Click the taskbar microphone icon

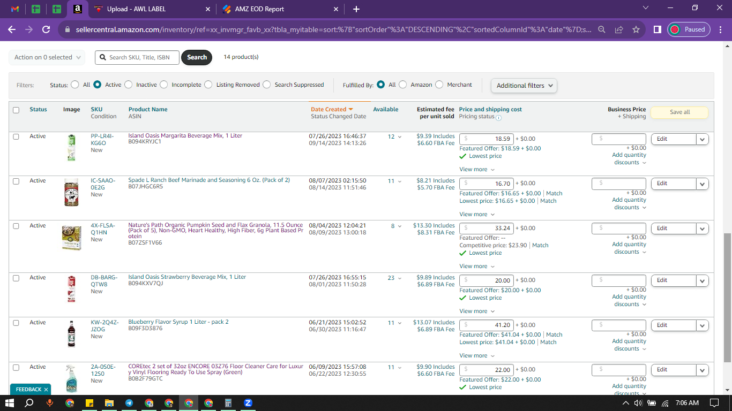click(x=50, y=403)
